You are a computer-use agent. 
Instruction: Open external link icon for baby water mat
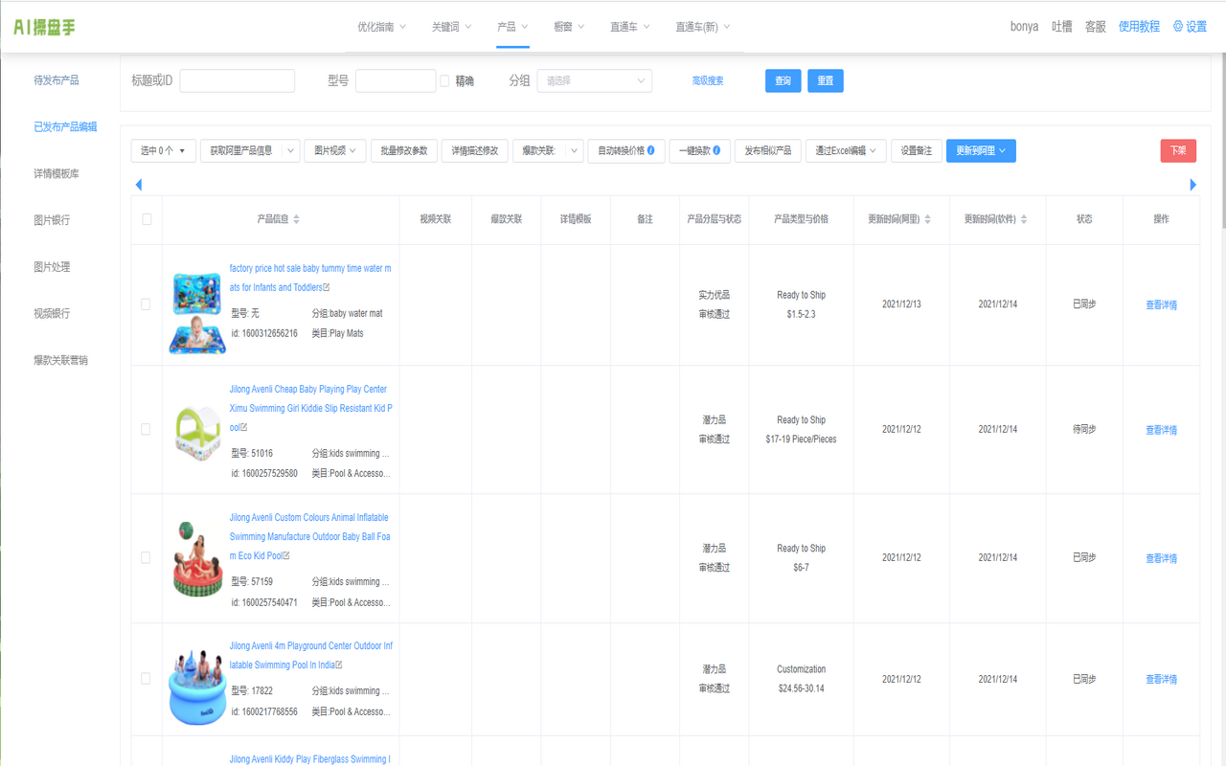click(x=327, y=287)
